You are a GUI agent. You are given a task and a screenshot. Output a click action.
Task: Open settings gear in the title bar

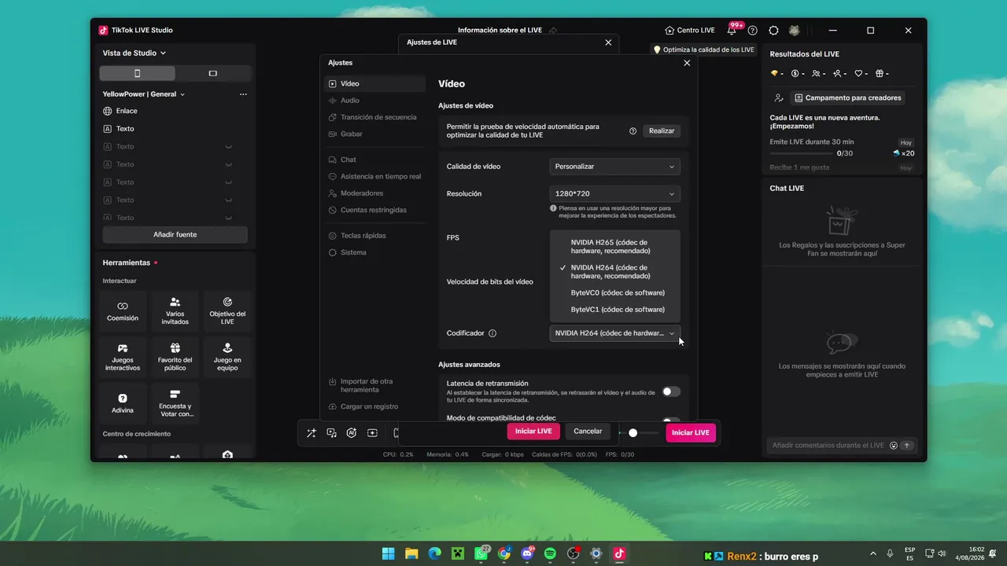tap(773, 31)
